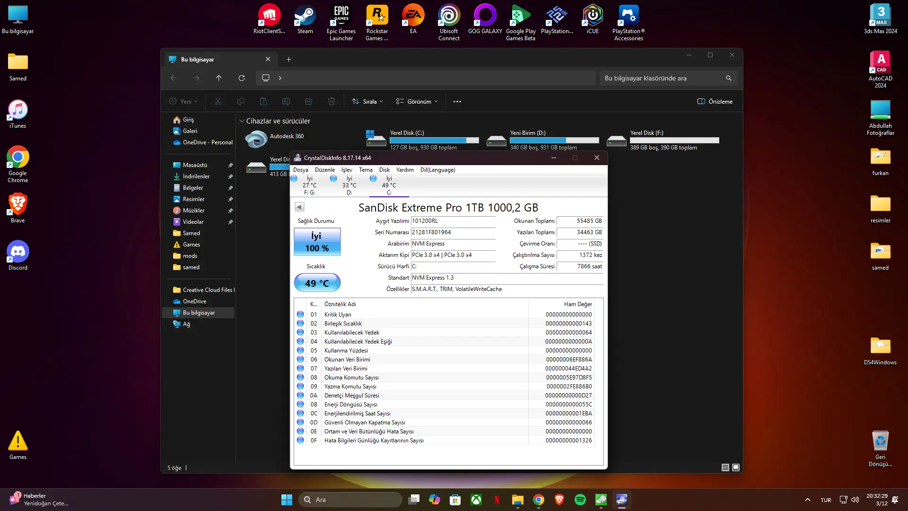Select the F: G: disk tab at 27 °C
This screenshot has height=511, width=908.
(309, 185)
